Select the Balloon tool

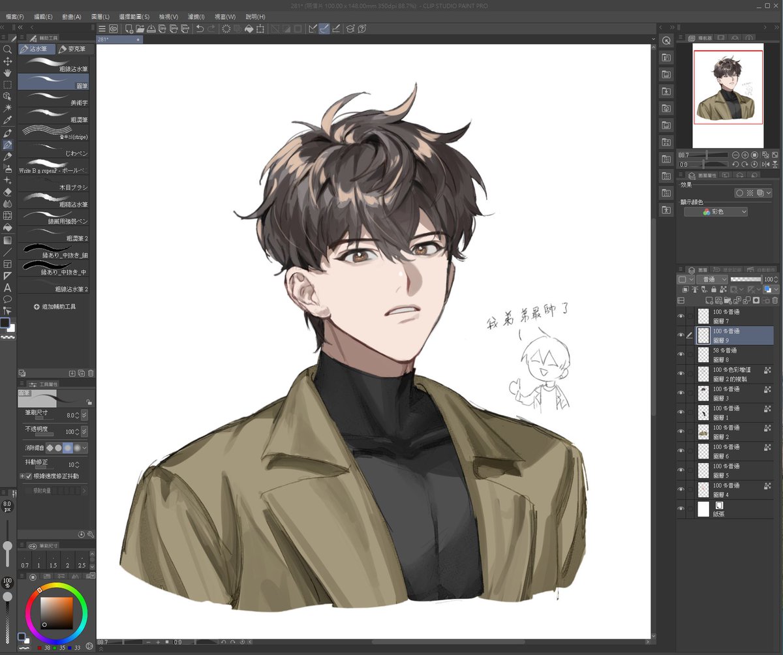tap(8, 299)
